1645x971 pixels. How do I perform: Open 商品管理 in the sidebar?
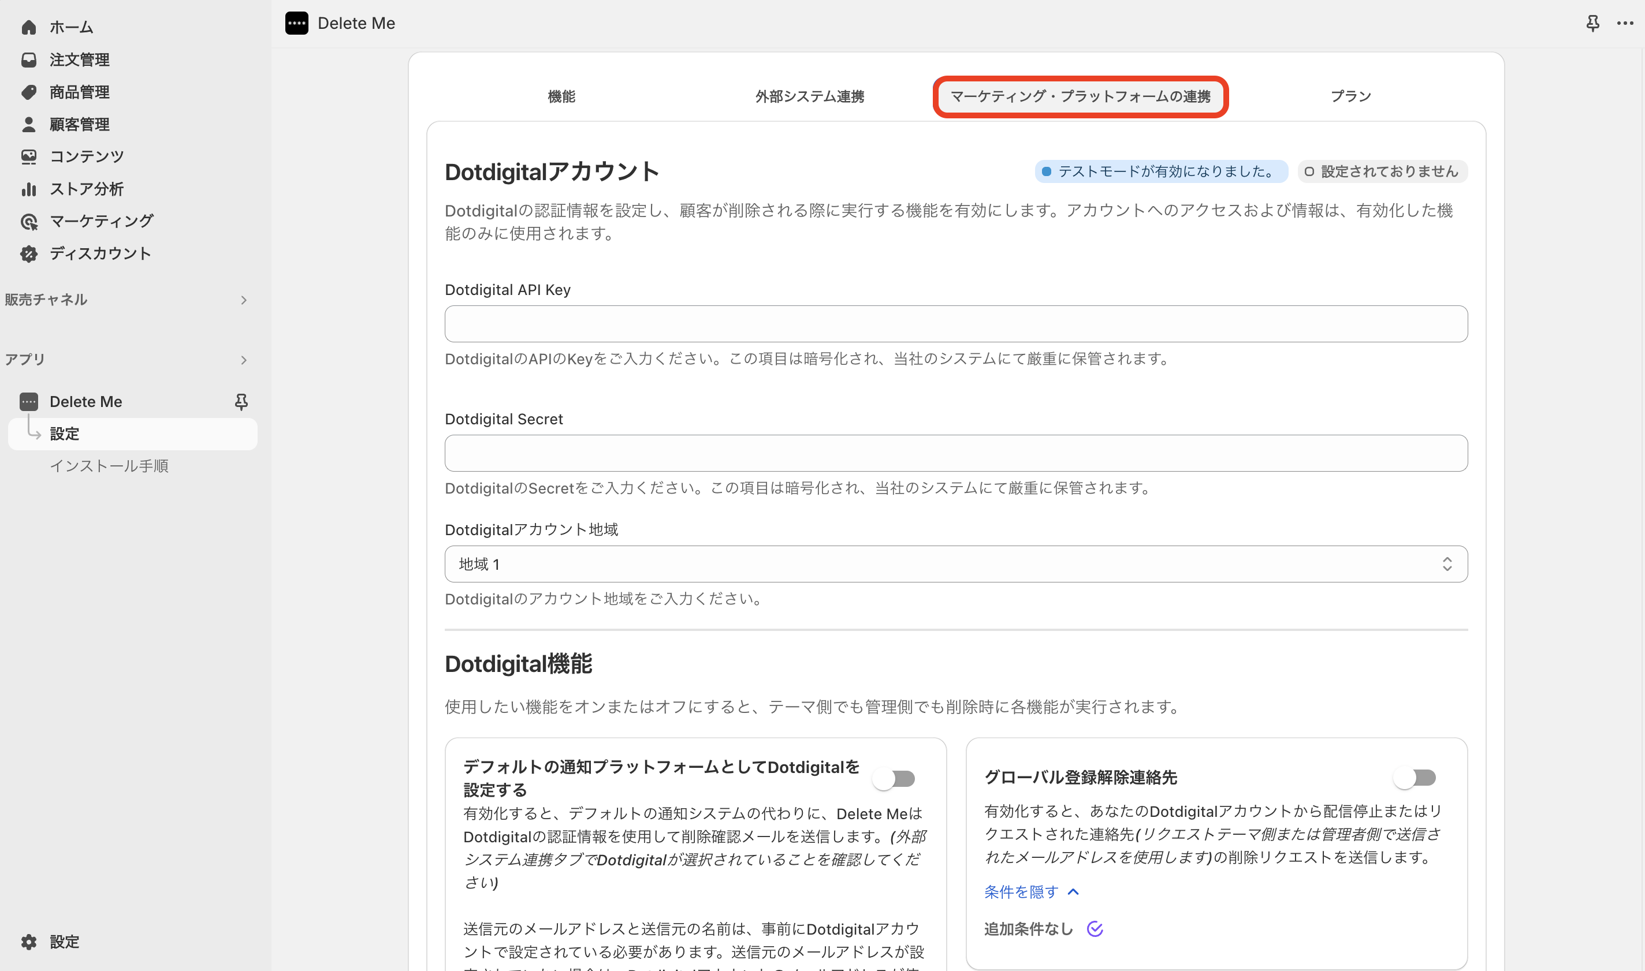80,92
